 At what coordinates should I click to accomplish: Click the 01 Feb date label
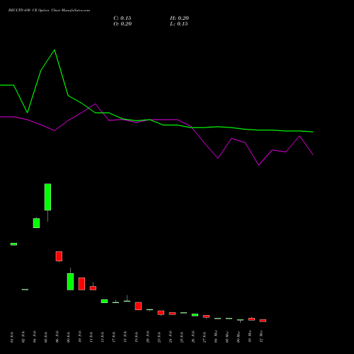pyautogui.click(x=12, y=337)
